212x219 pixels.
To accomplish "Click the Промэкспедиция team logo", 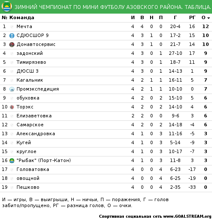I will (x=12, y=89).
